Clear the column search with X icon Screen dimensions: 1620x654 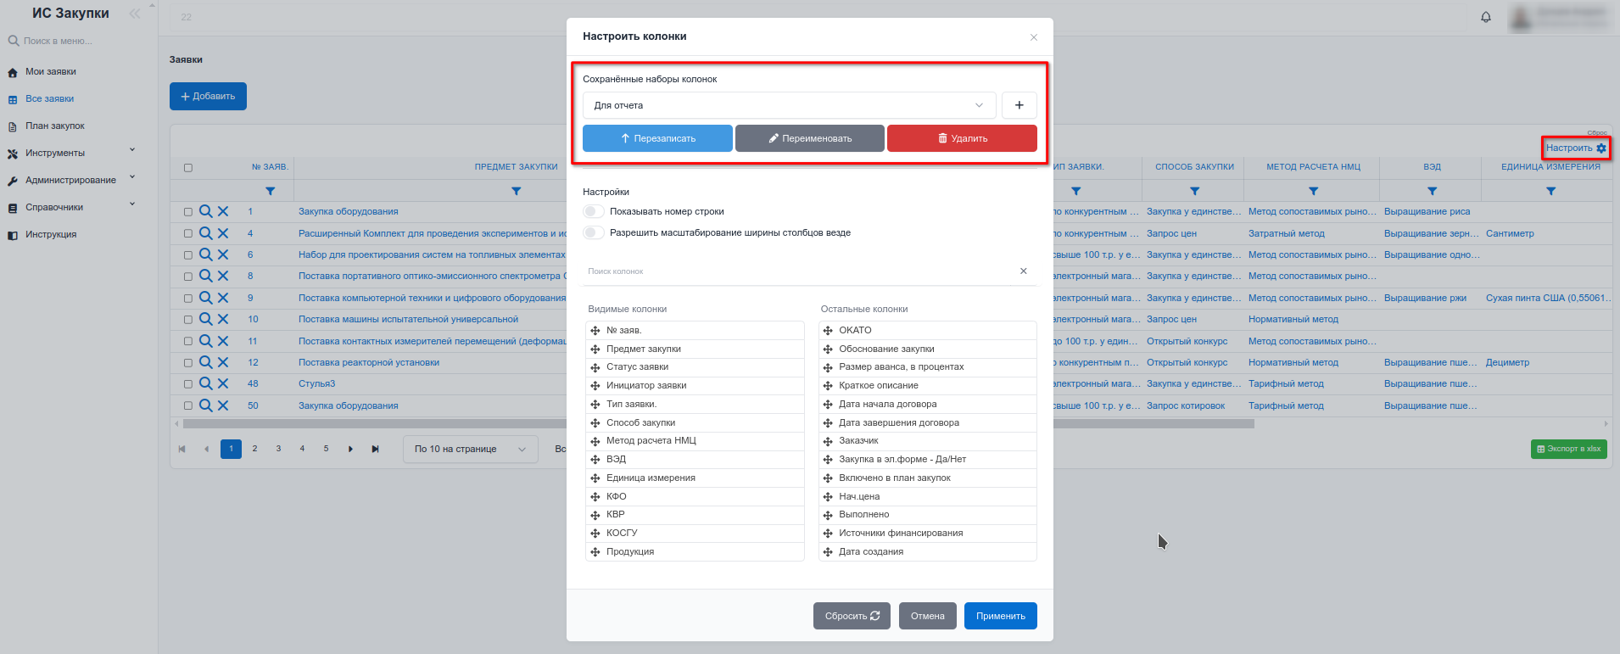[x=1023, y=271]
